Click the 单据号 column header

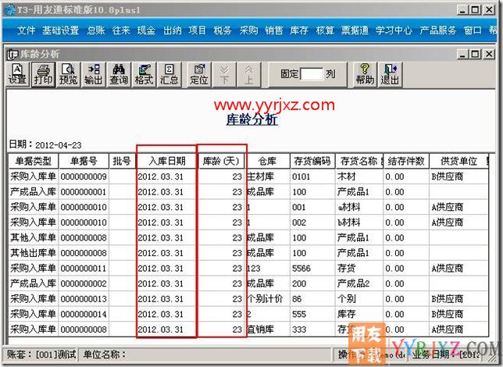coord(84,161)
